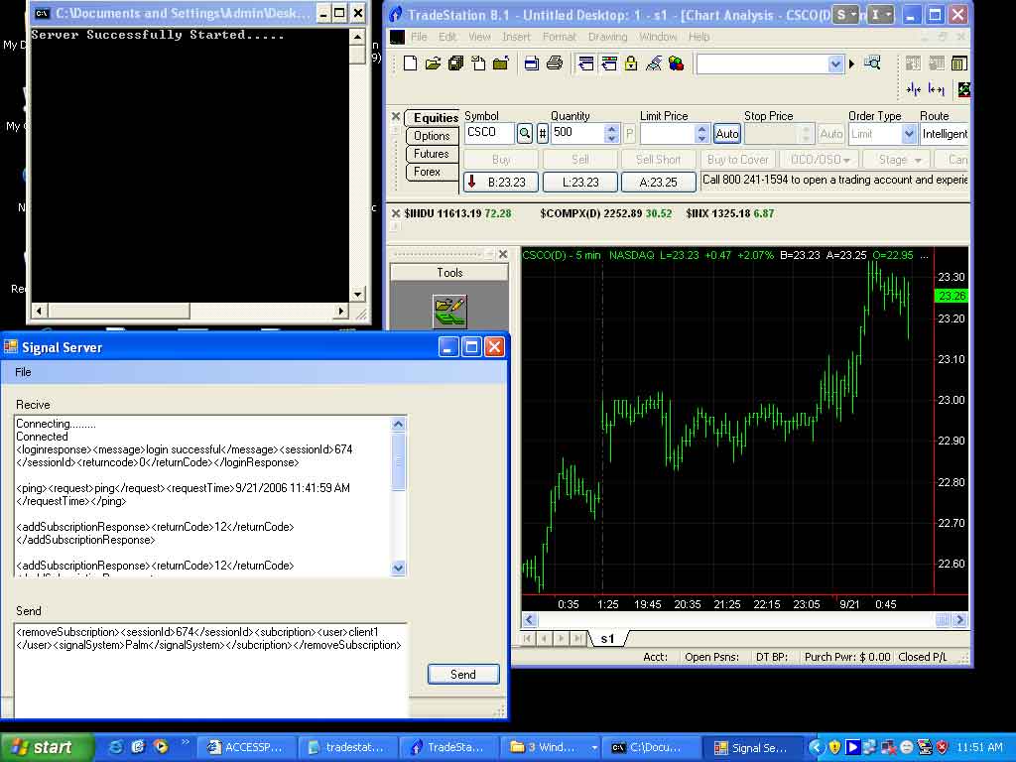Click into the Quantity field showing 500
The height and width of the screenshot is (762, 1016).
point(578,134)
